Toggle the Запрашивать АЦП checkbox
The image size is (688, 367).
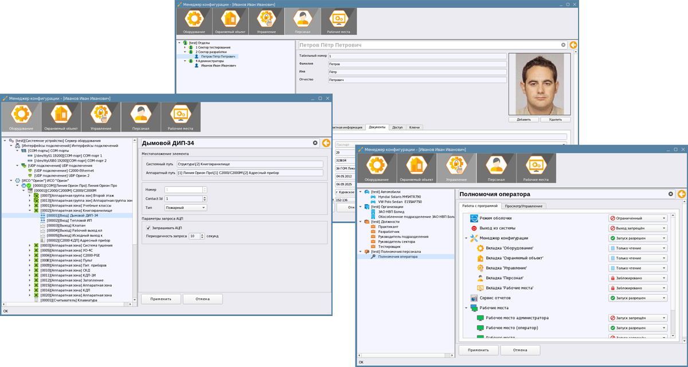click(147, 228)
